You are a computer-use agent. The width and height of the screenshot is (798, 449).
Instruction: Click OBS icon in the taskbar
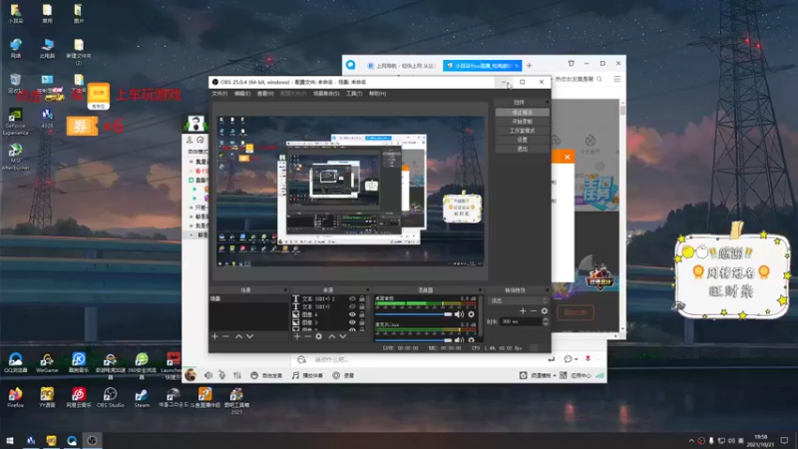pos(92,440)
